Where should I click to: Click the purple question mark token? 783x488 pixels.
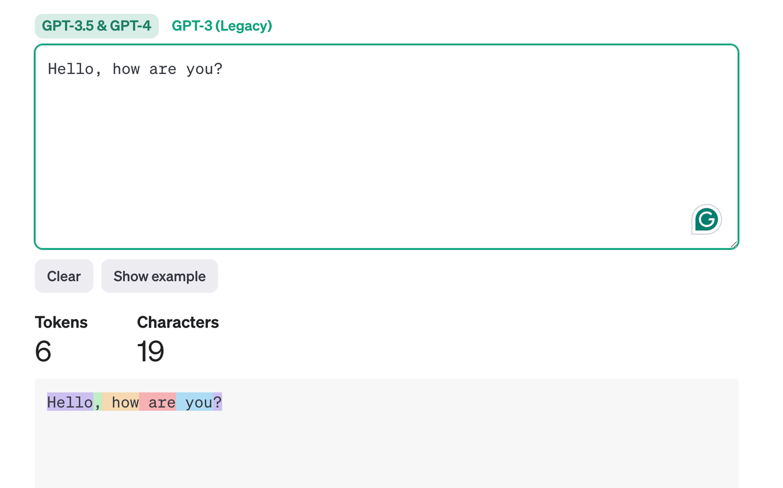[x=217, y=402]
